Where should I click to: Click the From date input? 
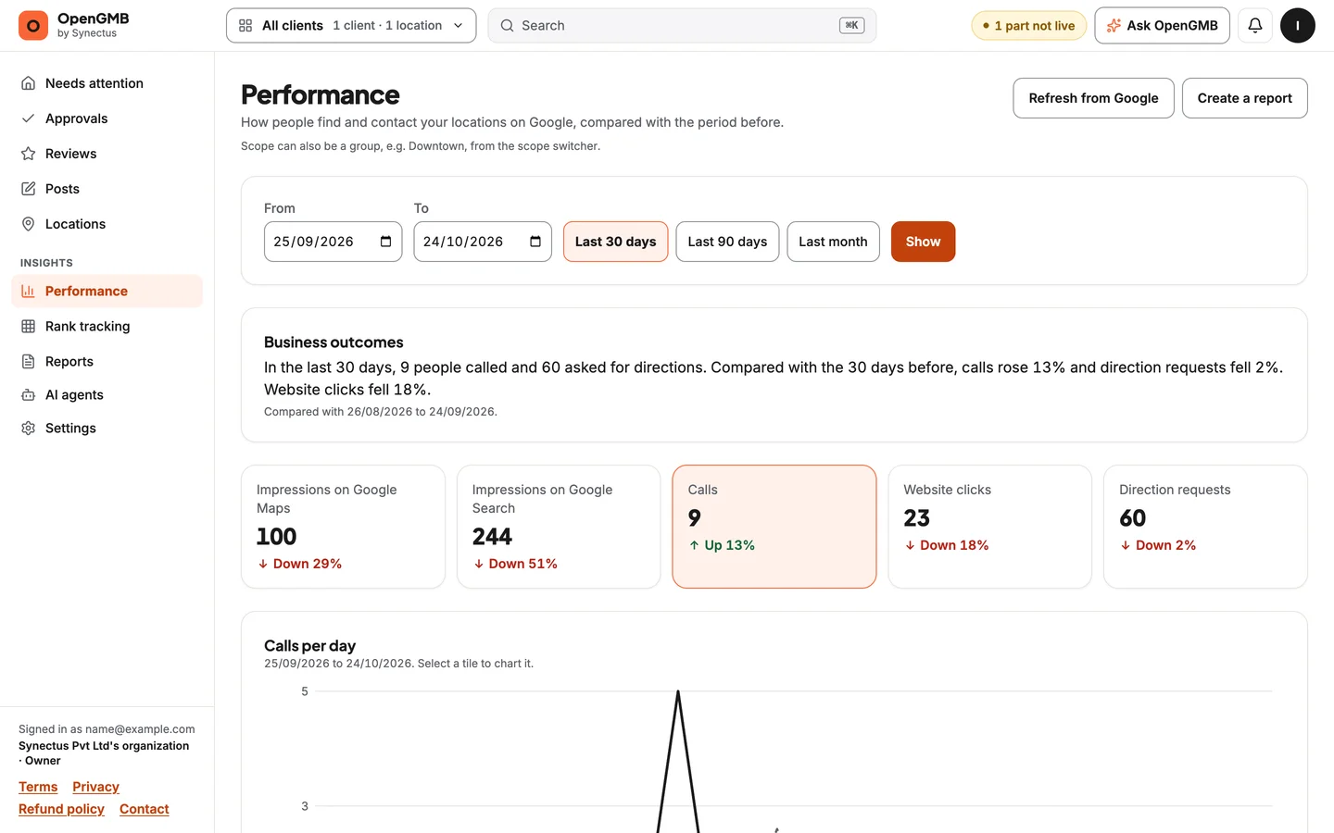coord(333,242)
